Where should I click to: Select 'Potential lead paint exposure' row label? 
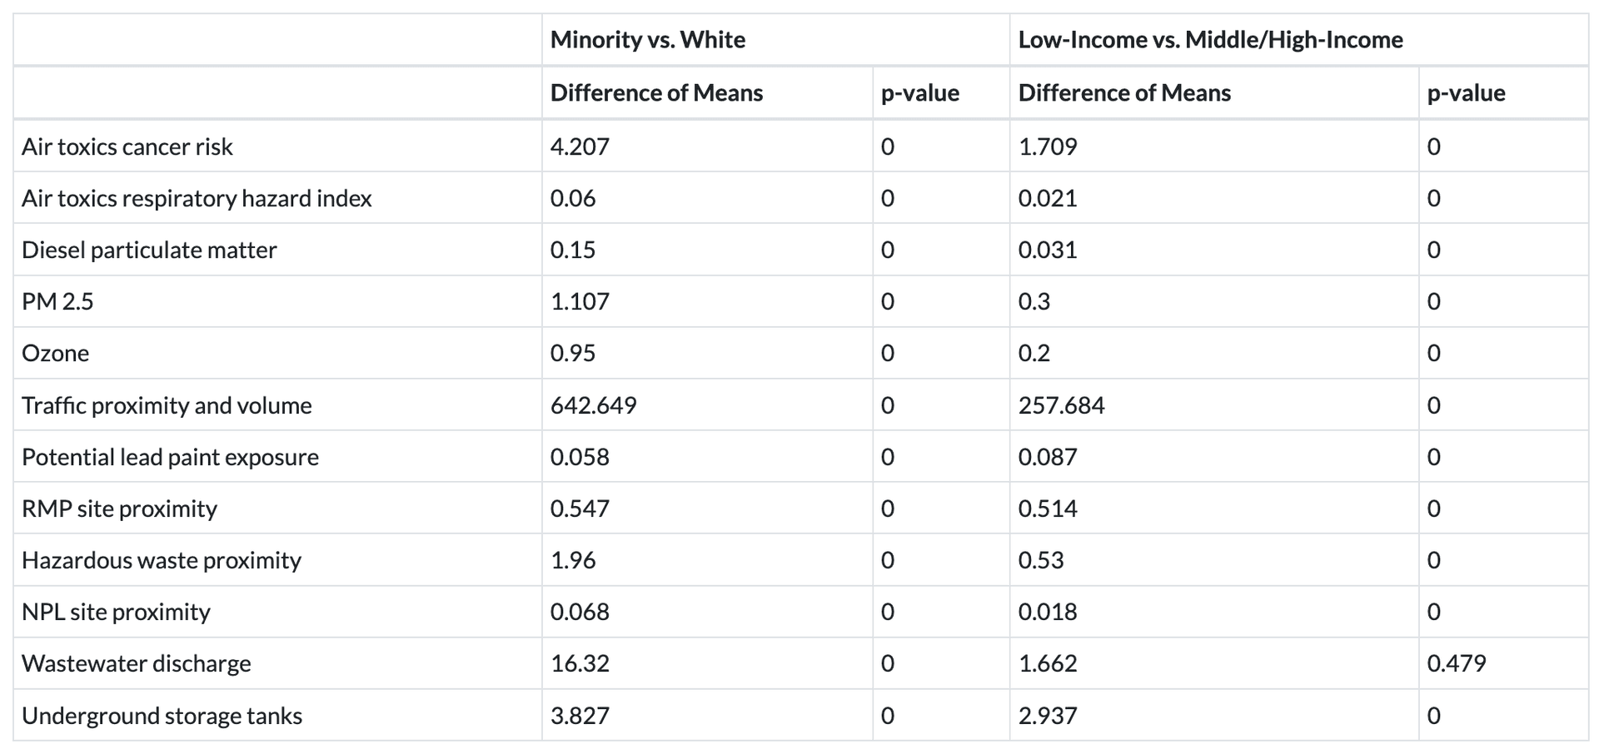point(170,457)
